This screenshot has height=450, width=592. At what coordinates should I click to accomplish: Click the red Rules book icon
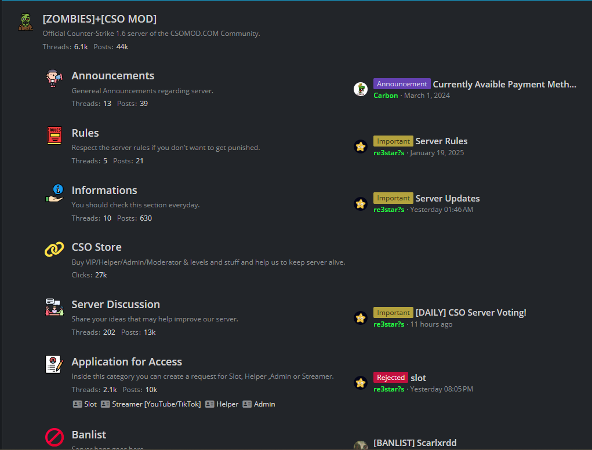tap(54, 136)
